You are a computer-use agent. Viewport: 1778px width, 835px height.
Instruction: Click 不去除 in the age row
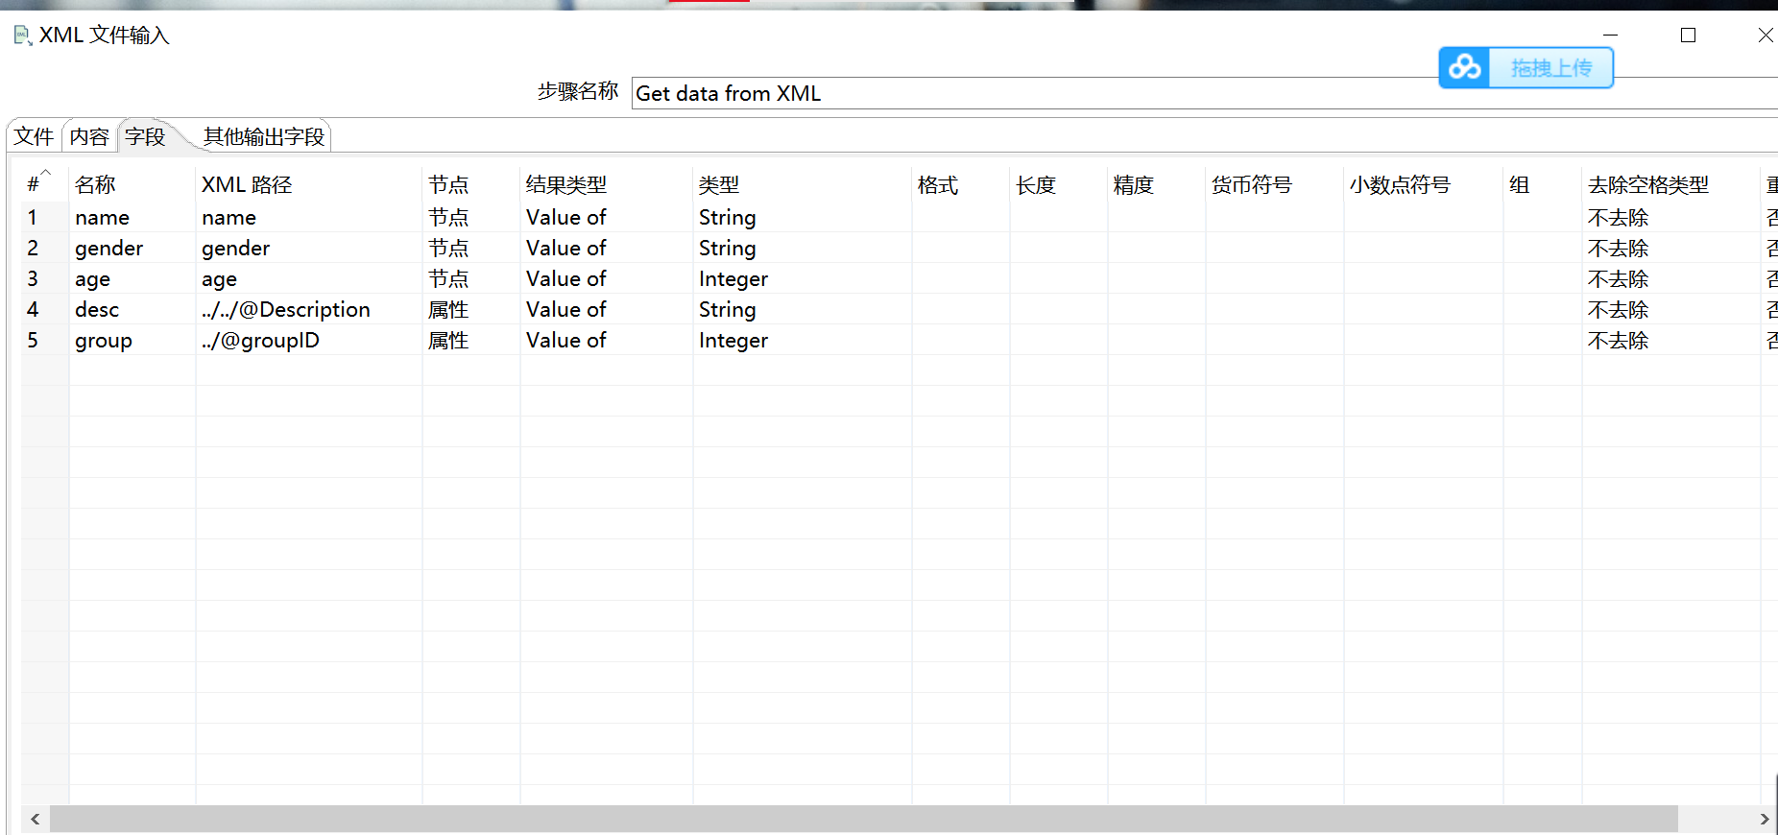click(1619, 278)
